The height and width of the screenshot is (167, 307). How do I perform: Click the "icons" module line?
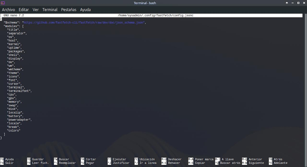14,76
